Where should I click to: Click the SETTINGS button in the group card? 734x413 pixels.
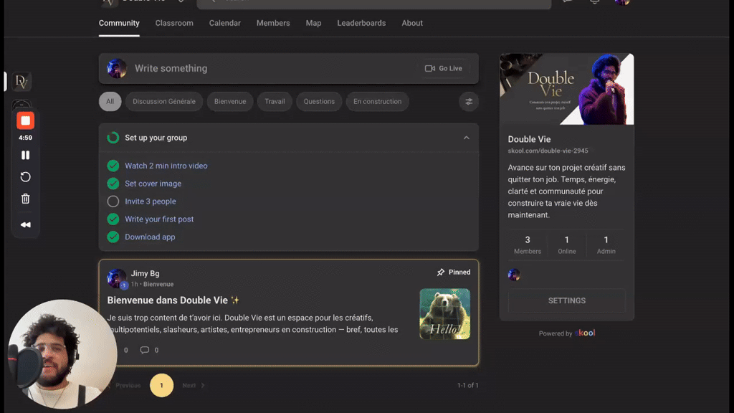point(567,300)
